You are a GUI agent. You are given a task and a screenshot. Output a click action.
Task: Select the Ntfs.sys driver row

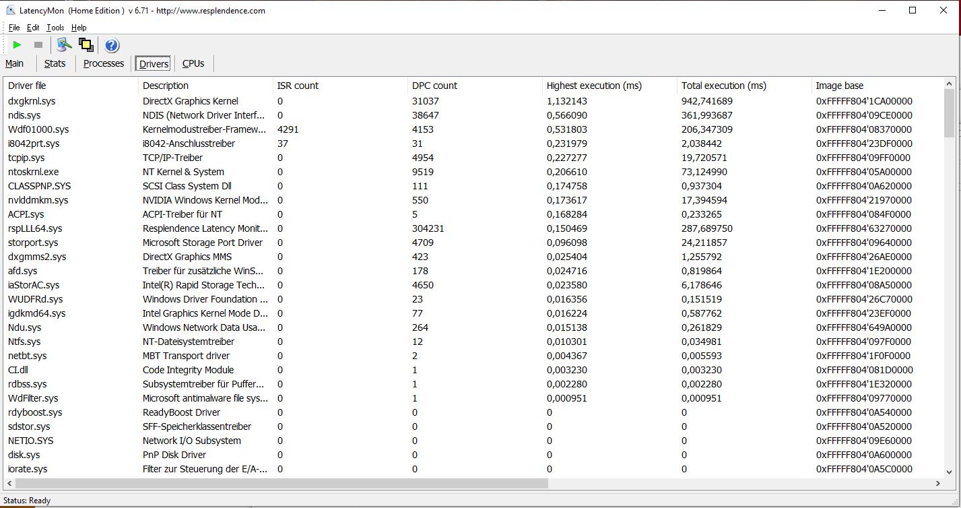pyautogui.click(x=474, y=342)
